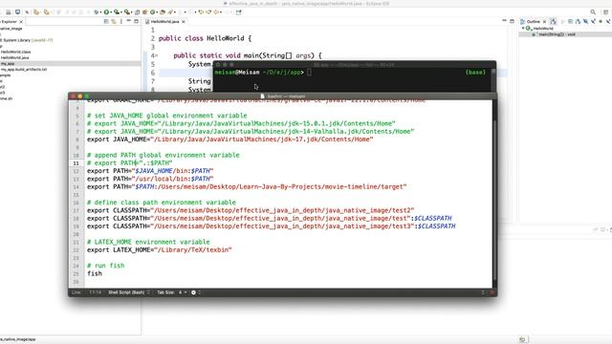Select my_app in Package Explorer

(8, 63)
